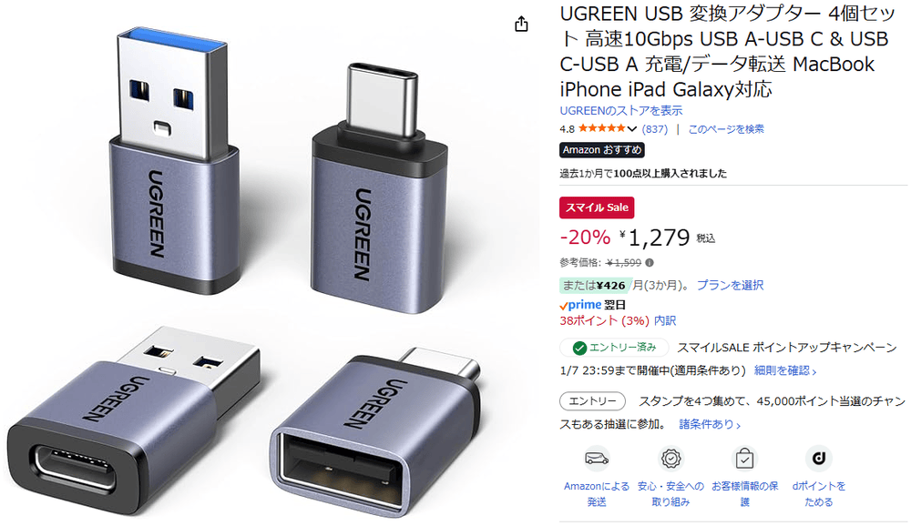Click このページを検索 link
This screenshot has height=526, width=911.
pos(726,129)
